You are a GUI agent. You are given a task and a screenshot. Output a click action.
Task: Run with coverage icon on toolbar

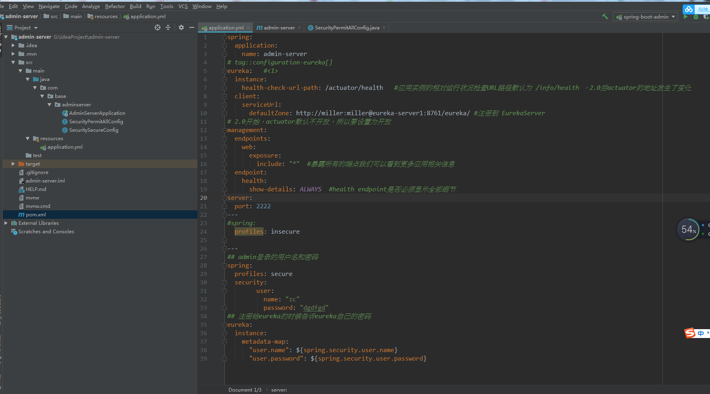(x=706, y=17)
